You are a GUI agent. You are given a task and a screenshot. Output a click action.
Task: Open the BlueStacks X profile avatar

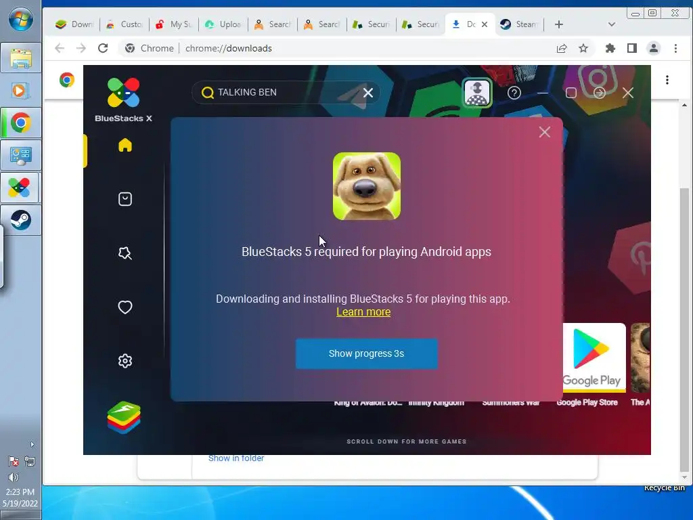tap(477, 93)
